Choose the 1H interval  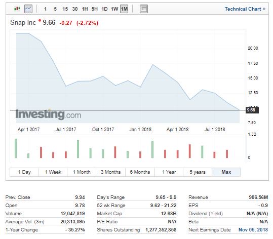(85, 9)
